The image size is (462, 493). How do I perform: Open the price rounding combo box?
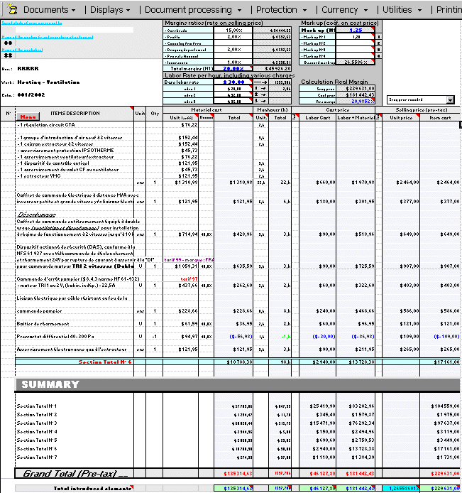tap(421, 100)
